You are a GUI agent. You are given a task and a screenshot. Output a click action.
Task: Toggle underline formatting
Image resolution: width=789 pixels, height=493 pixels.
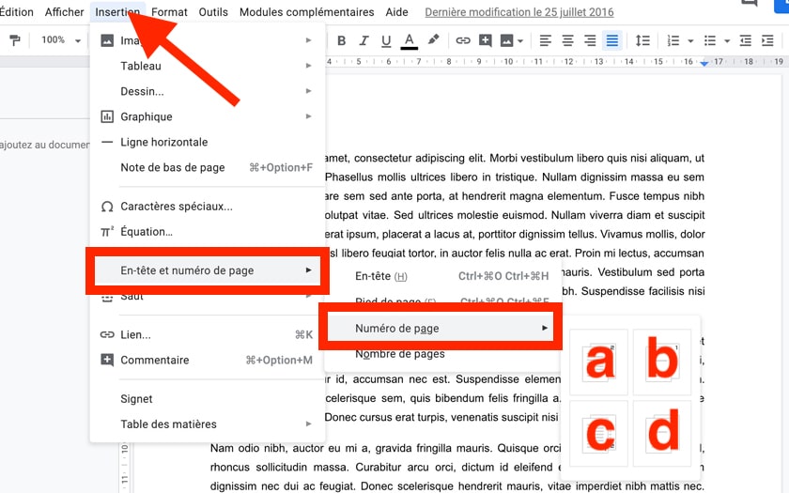pos(386,40)
